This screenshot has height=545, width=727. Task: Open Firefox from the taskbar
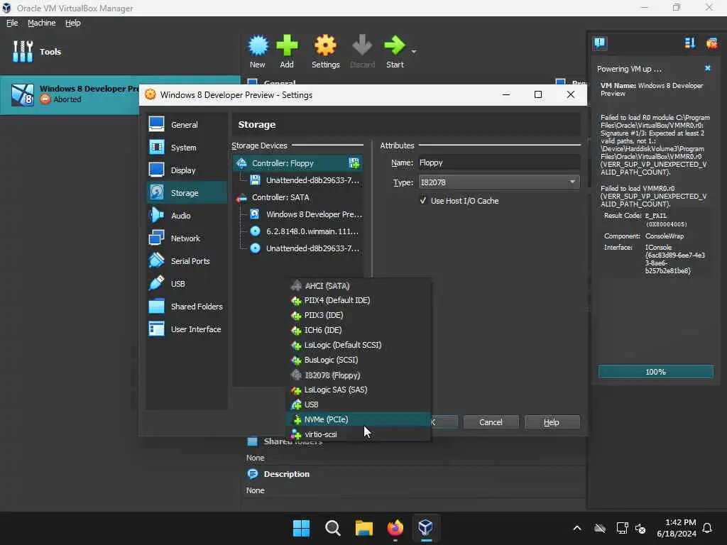(395, 528)
